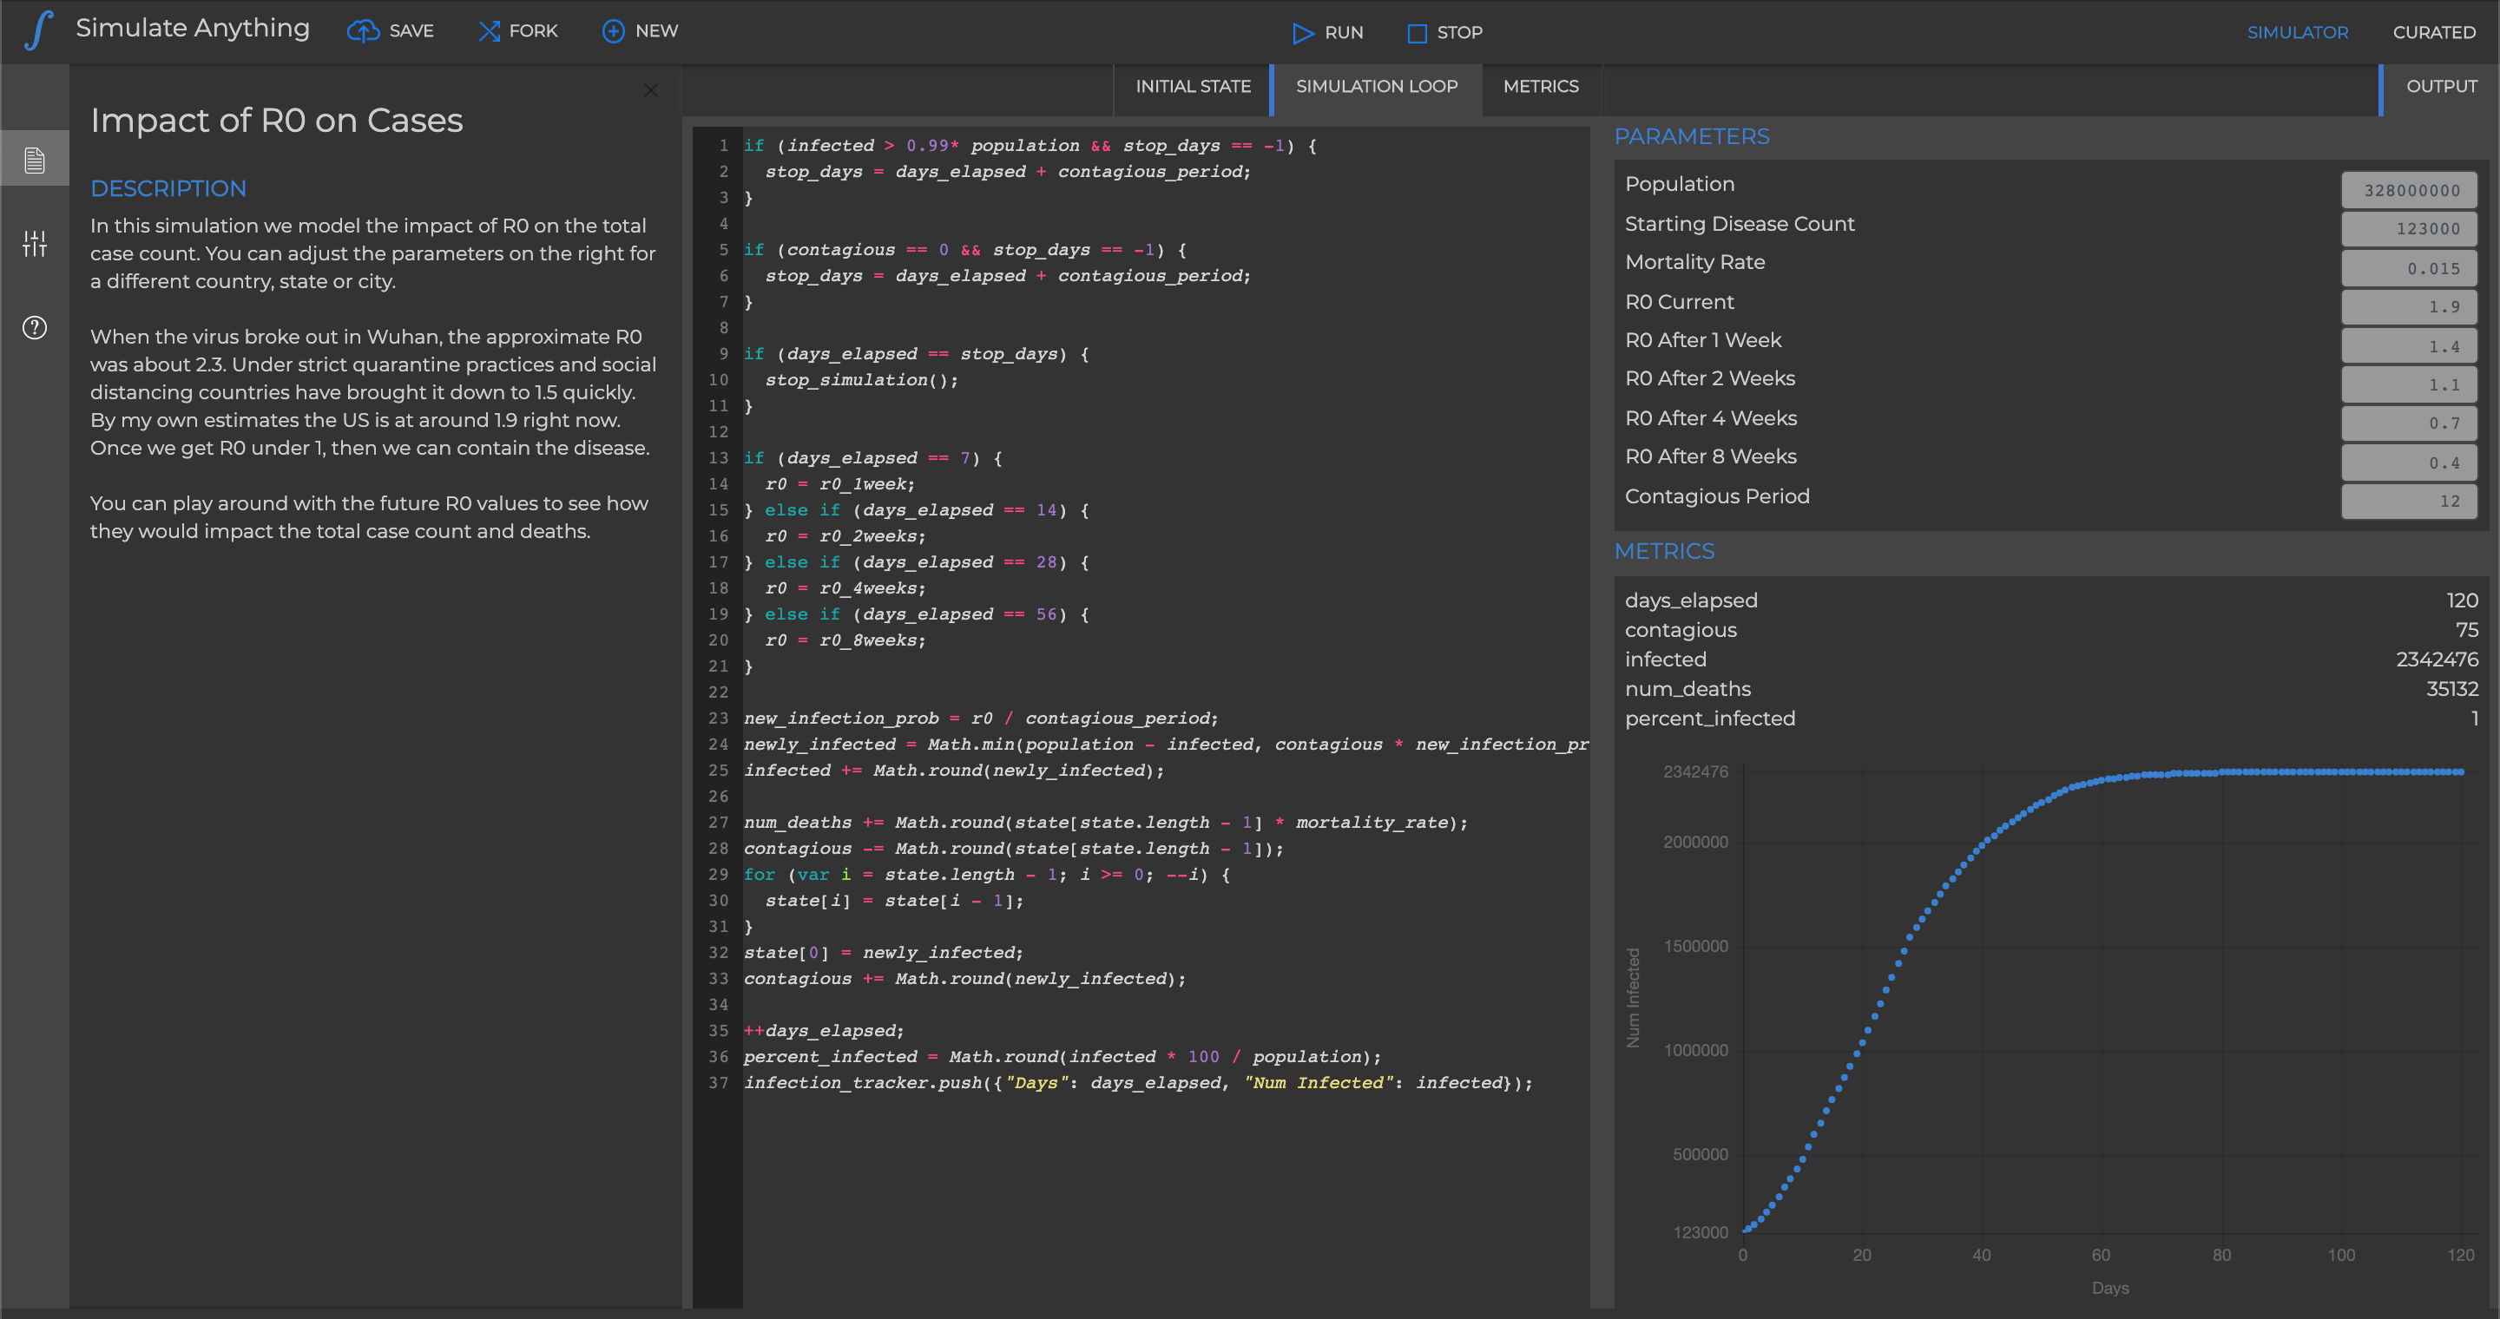Open the help question mark icon
The height and width of the screenshot is (1319, 2500).
[35, 328]
